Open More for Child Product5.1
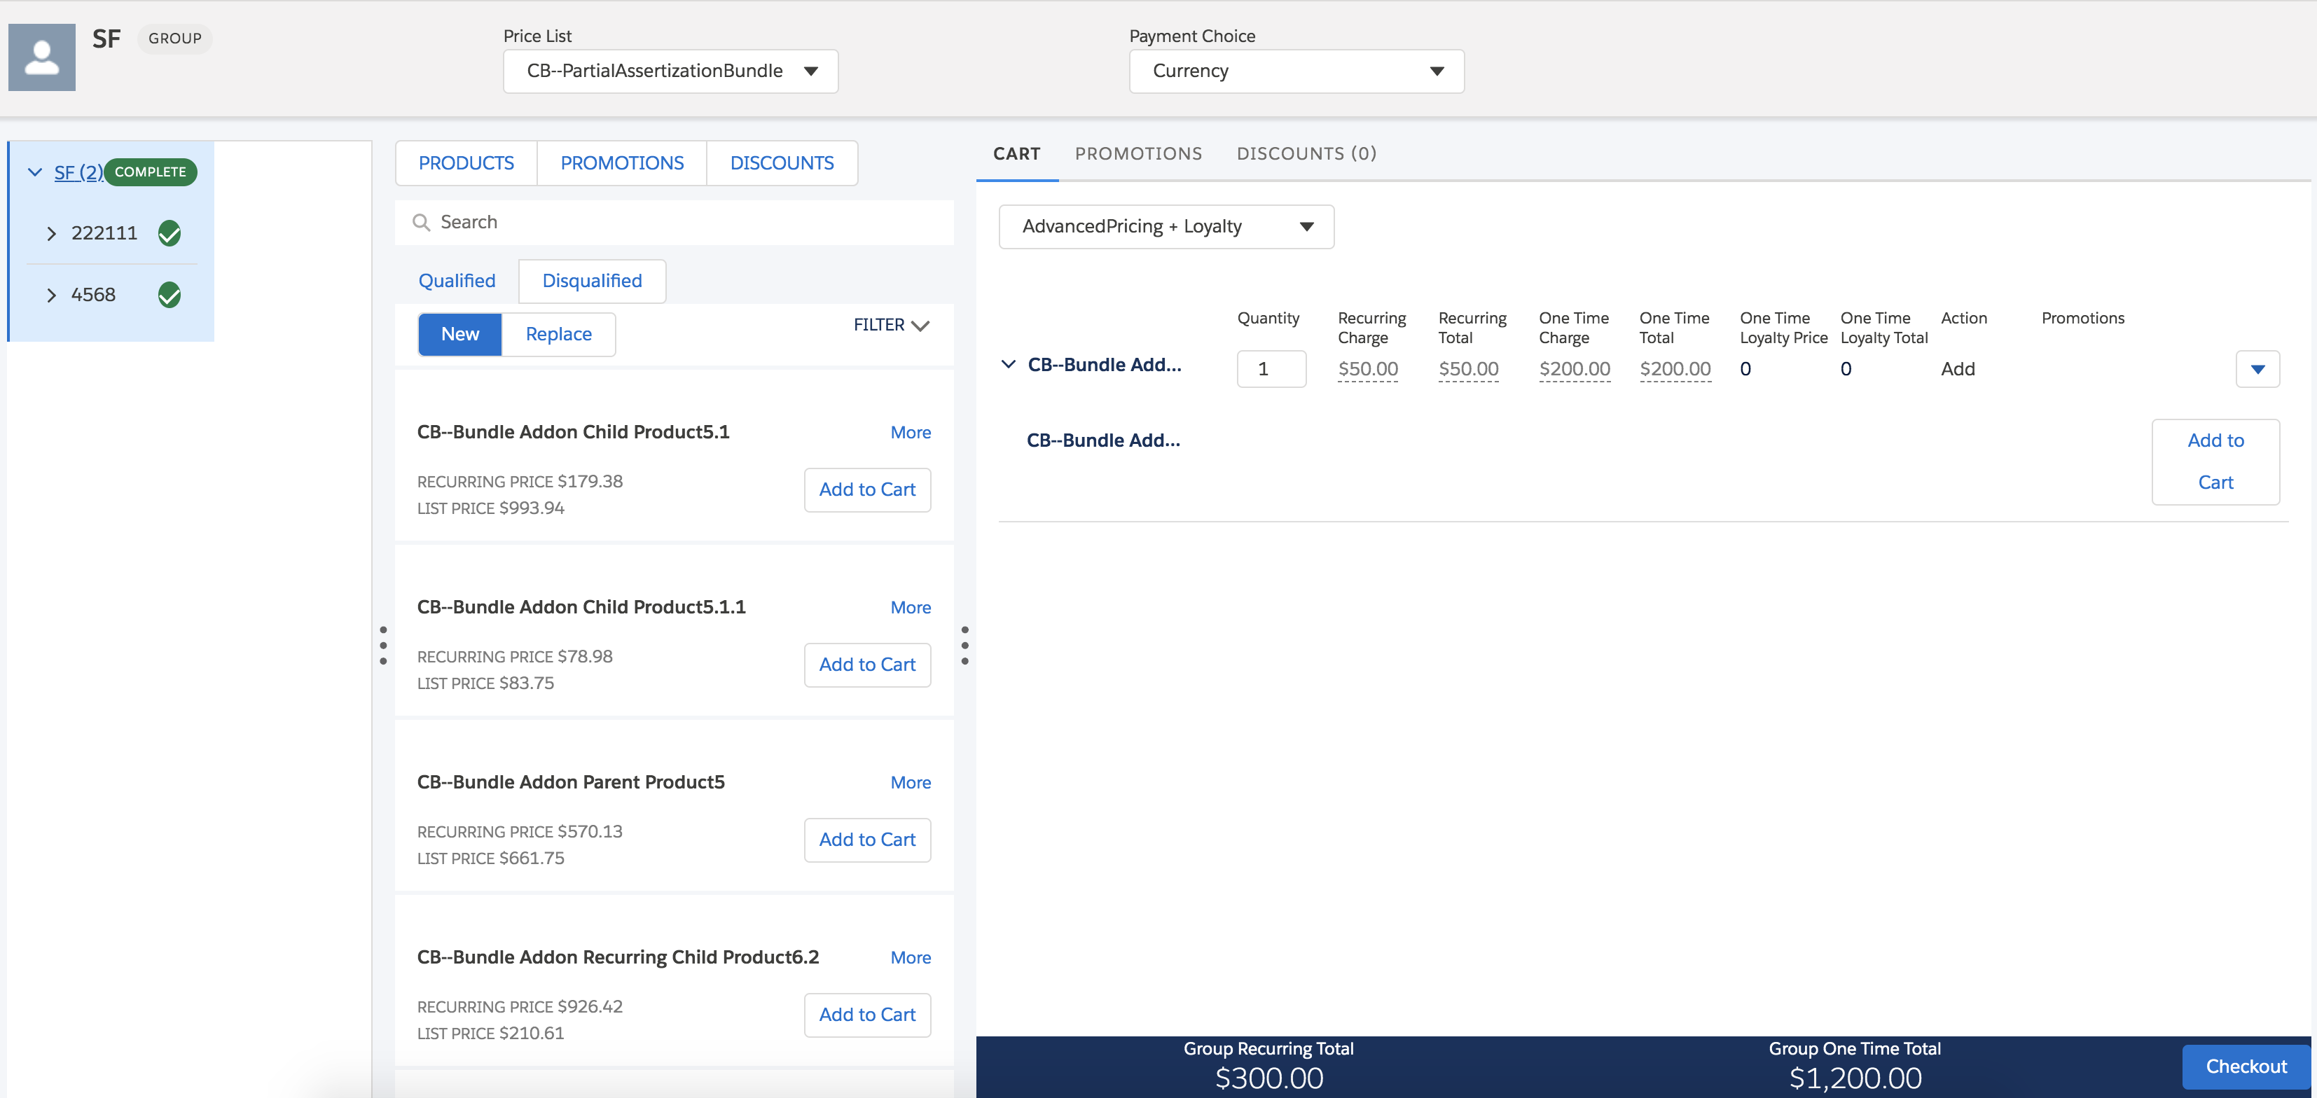The height and width of the screenshot is (1098, 2317). tap(911, 433)
